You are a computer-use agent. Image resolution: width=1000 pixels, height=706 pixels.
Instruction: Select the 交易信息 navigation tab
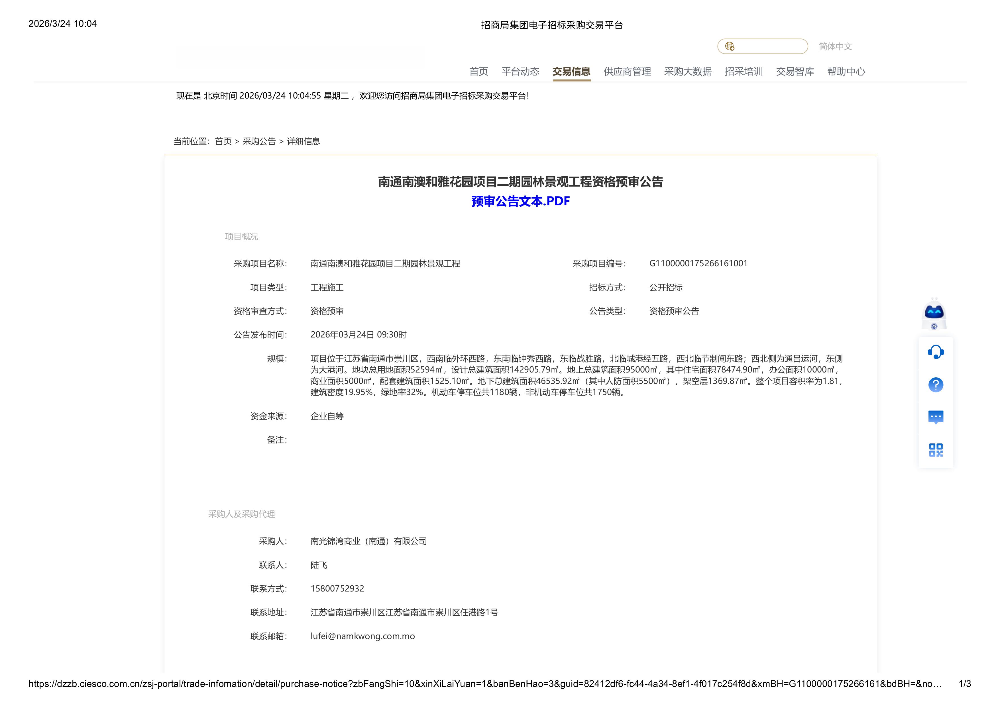coord(571,71)
